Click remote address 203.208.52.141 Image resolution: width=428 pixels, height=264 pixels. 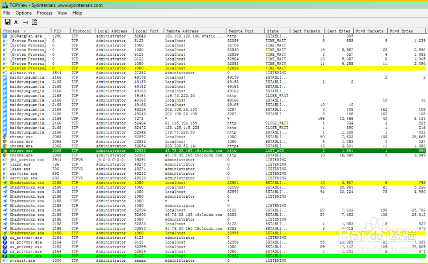point(181,146)
